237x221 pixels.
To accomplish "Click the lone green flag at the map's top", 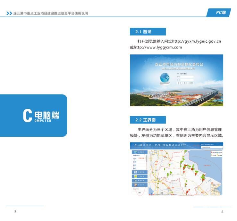I will 185,152.
